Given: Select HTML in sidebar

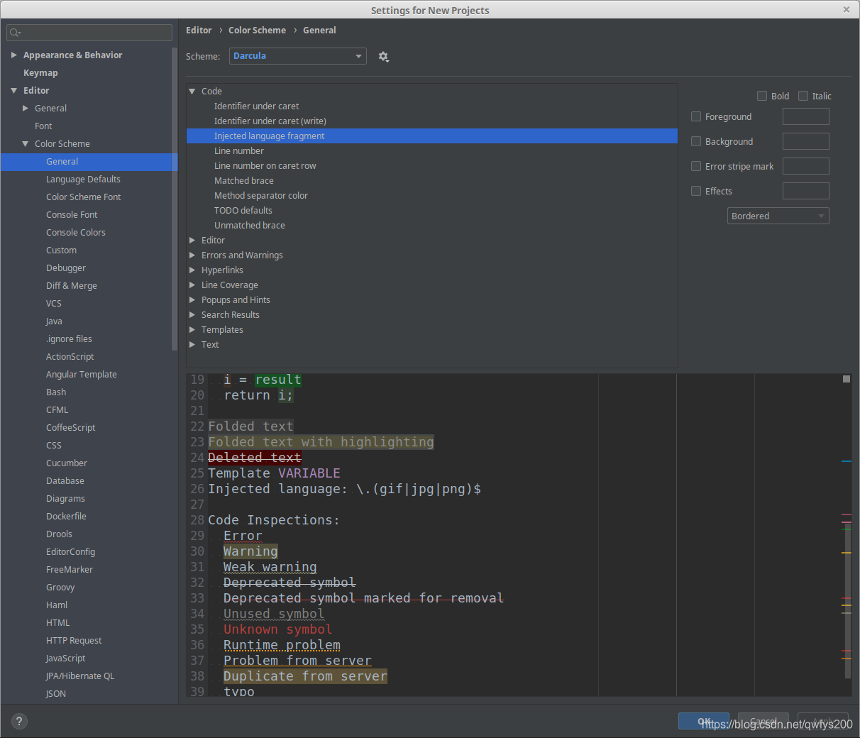Looking at the screenshot, I should tap(58, 623).
